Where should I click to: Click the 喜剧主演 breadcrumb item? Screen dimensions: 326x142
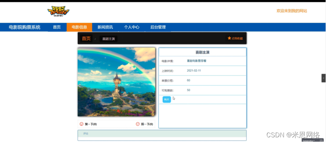[x=109, y=39]
